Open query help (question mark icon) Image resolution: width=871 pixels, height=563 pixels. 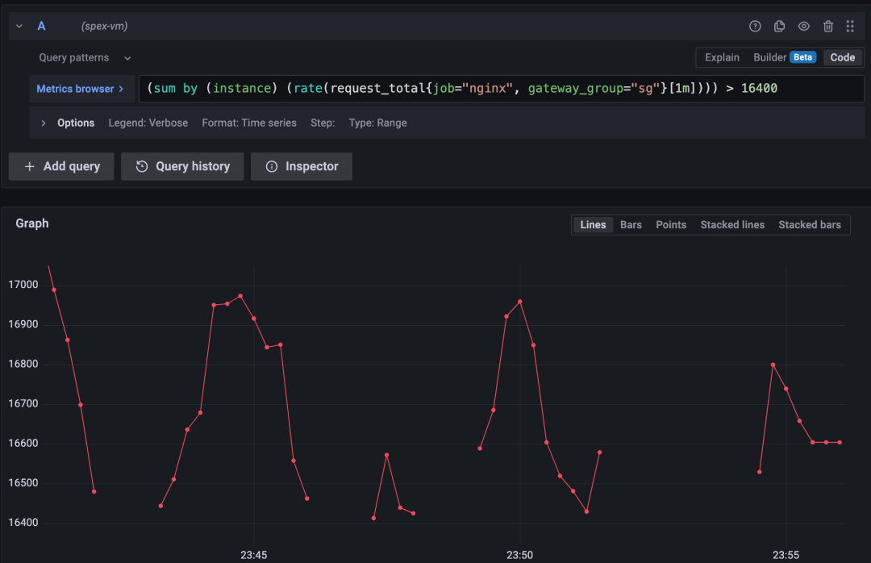pos(755,26)
